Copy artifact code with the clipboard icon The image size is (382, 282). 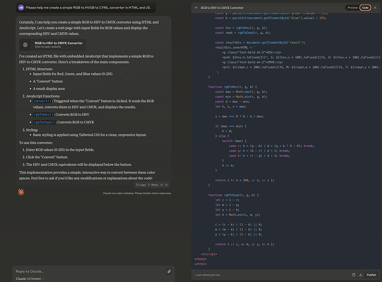[x=354, y=275]
